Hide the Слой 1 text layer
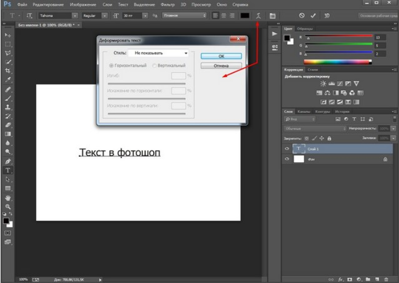 coord(287,148)
